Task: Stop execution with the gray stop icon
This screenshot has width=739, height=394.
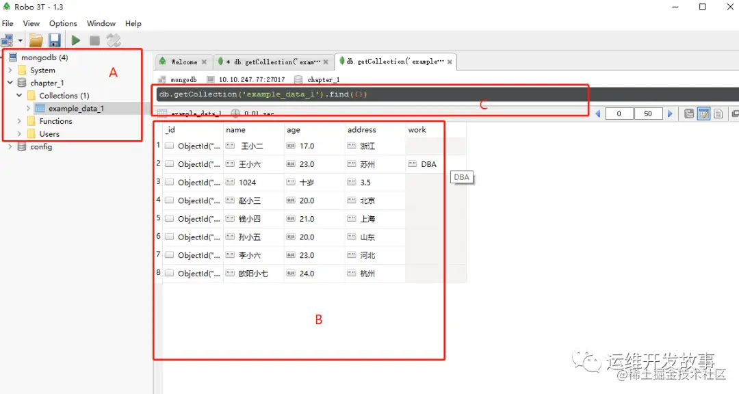Action: point(94,40)
